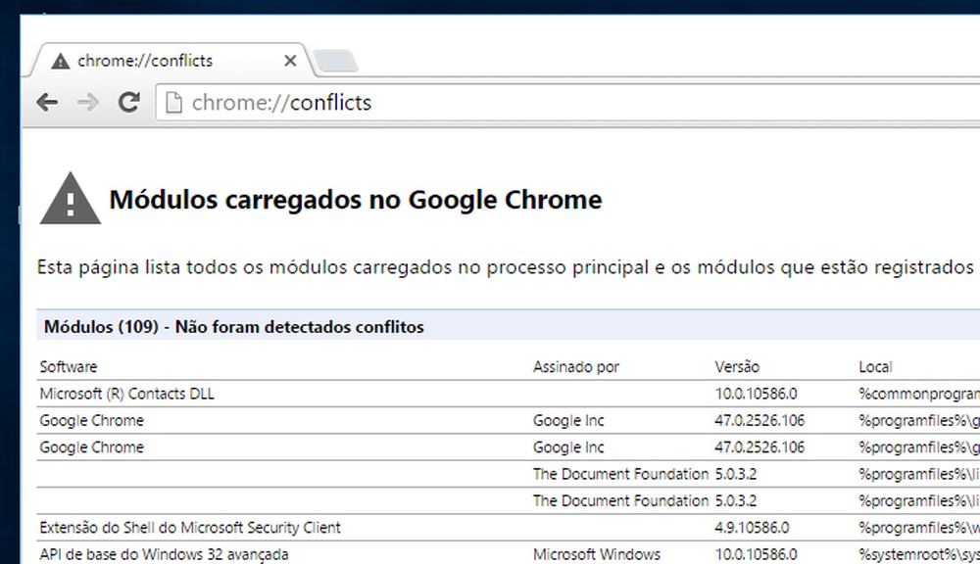The image size is (980, 564).
Task: Click the forward navigation arrow
Action: [x=88, y=102]
